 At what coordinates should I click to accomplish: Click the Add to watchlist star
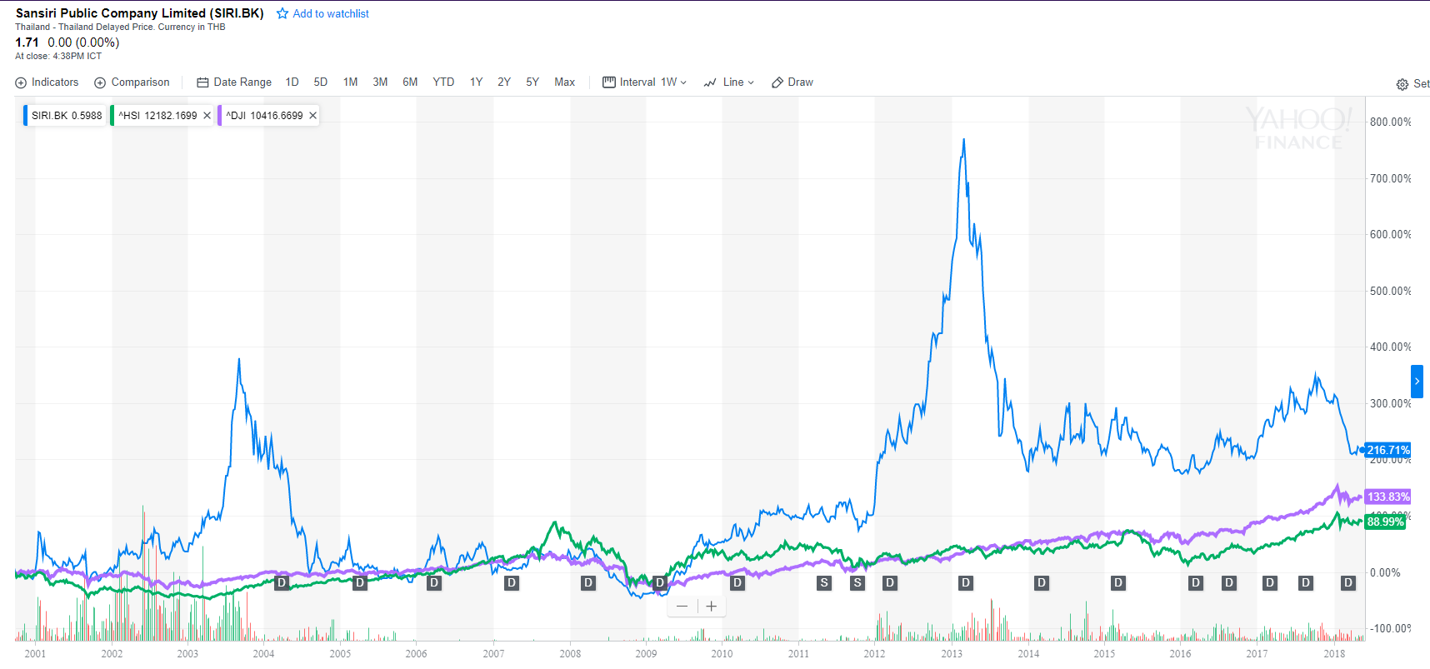tap(282, 13)
